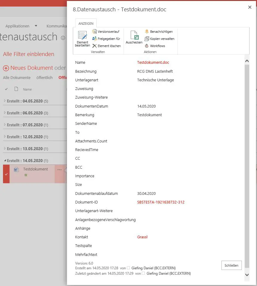Switch to the ANZEIGEN ribbon tab
Image resolution: width=257 pixels, height=286 pixels.
tap(86, 23)
